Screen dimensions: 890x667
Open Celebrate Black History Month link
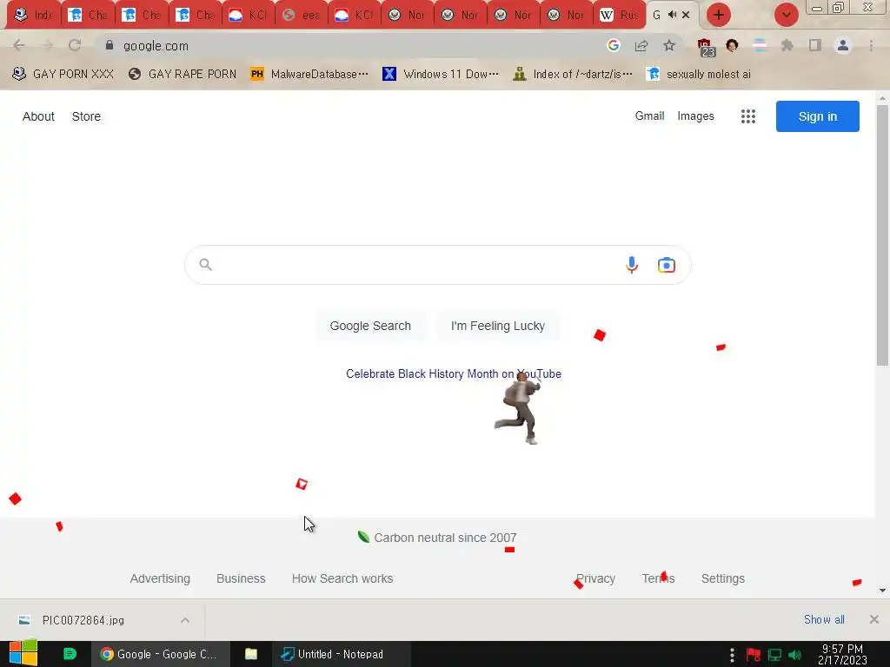click(x=454, y=373)
